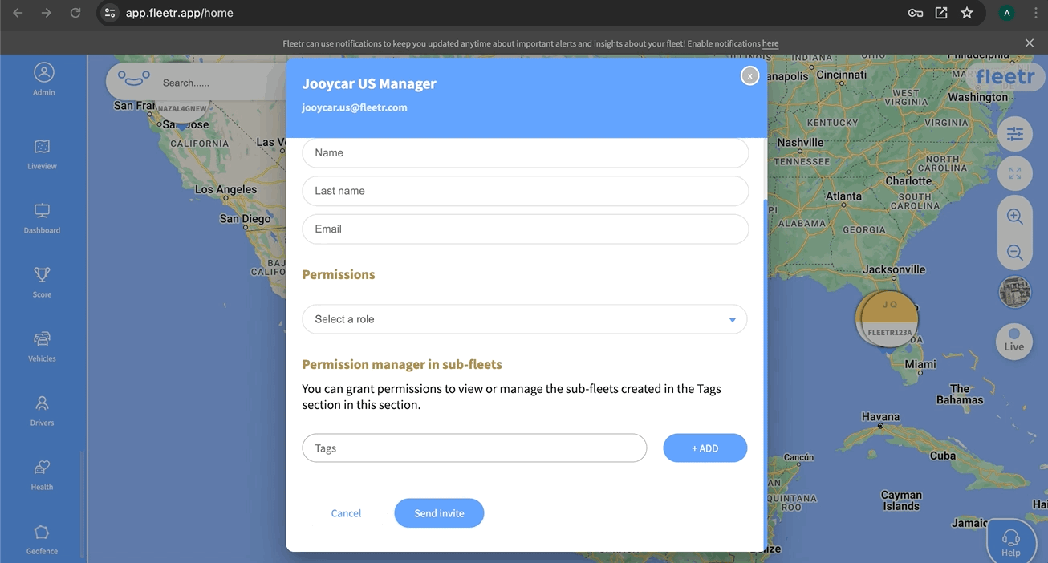The image size is (1048, 563).
Task: Open Health in the sidebar
Action: tap(42, 475)
